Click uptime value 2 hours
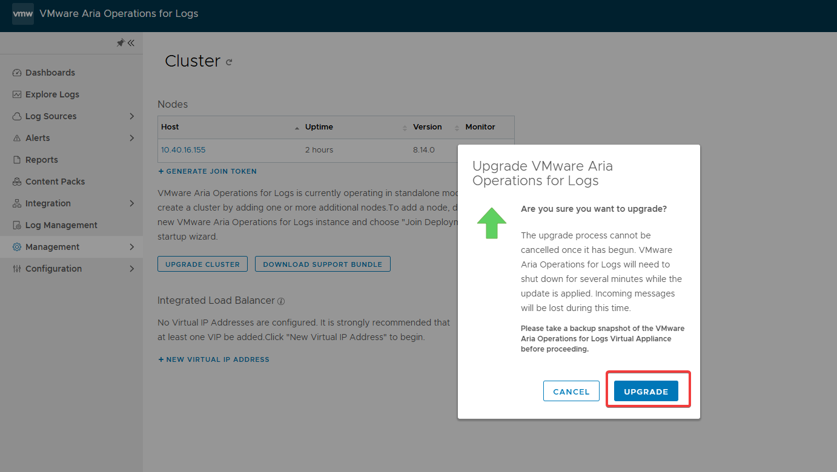This screenshot has width=837, height=472. click(319, 150)
